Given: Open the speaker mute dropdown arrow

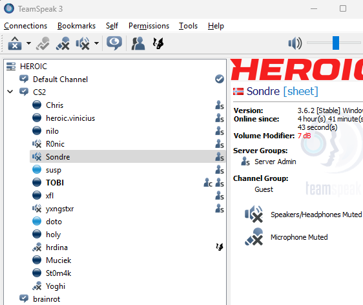Looking at the screenshot, I should [97, 43].
